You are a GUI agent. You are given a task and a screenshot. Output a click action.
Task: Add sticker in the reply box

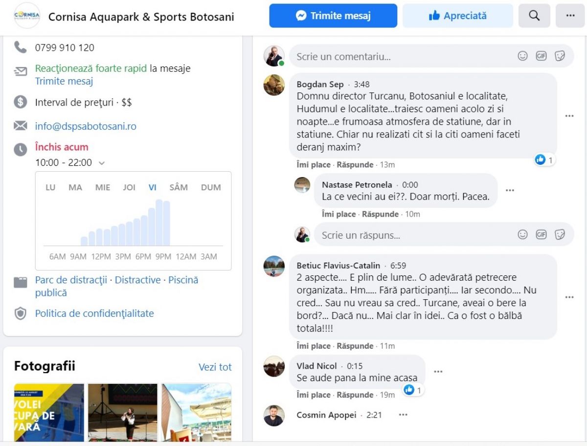560,235
